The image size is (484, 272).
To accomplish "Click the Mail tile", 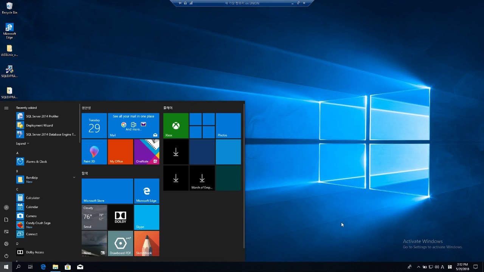I will [x=133, y=125].
